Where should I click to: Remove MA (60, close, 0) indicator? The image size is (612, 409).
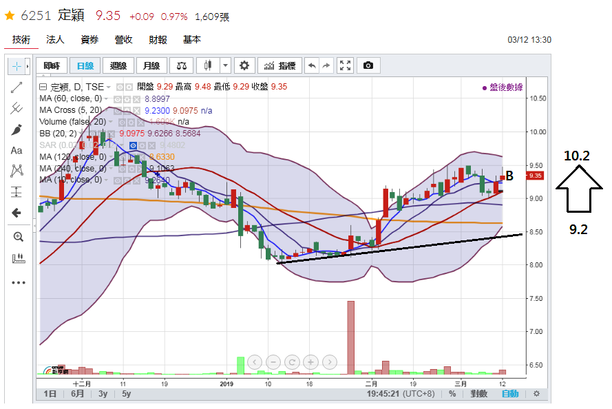[136, 100]
